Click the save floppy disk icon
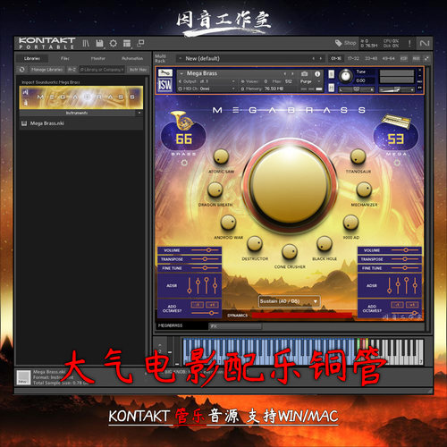 [x=99, y=44]
